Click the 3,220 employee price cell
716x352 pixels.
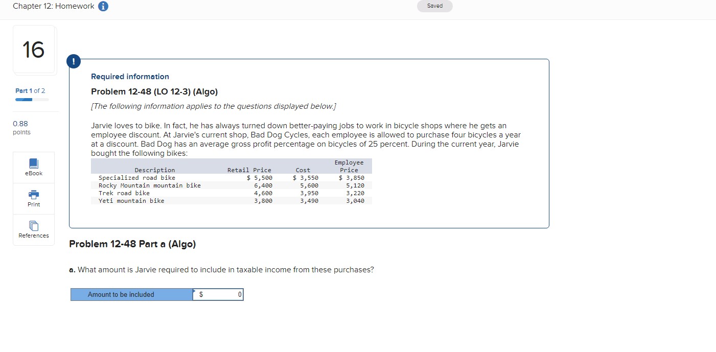[x=355, y=193]
